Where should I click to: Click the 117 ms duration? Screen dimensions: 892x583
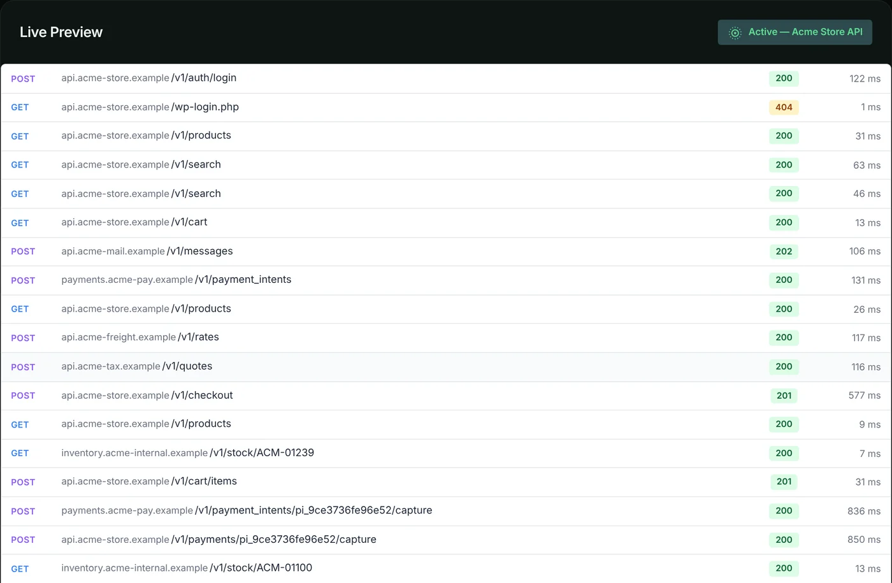pyautogui.click(x=867, y=338)
